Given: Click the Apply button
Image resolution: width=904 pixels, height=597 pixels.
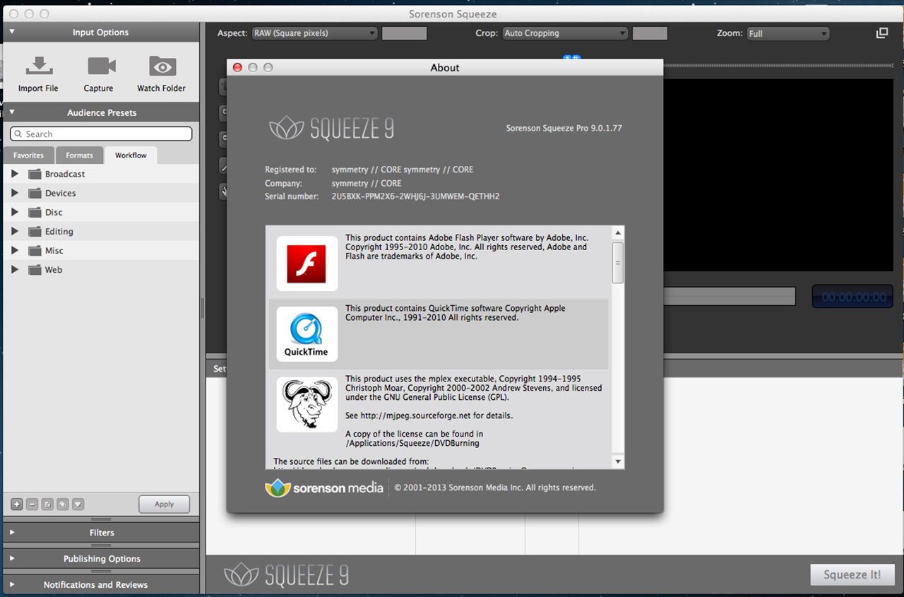Looking at the screenshot, I should pyautogui.click(x=164, y=504).
